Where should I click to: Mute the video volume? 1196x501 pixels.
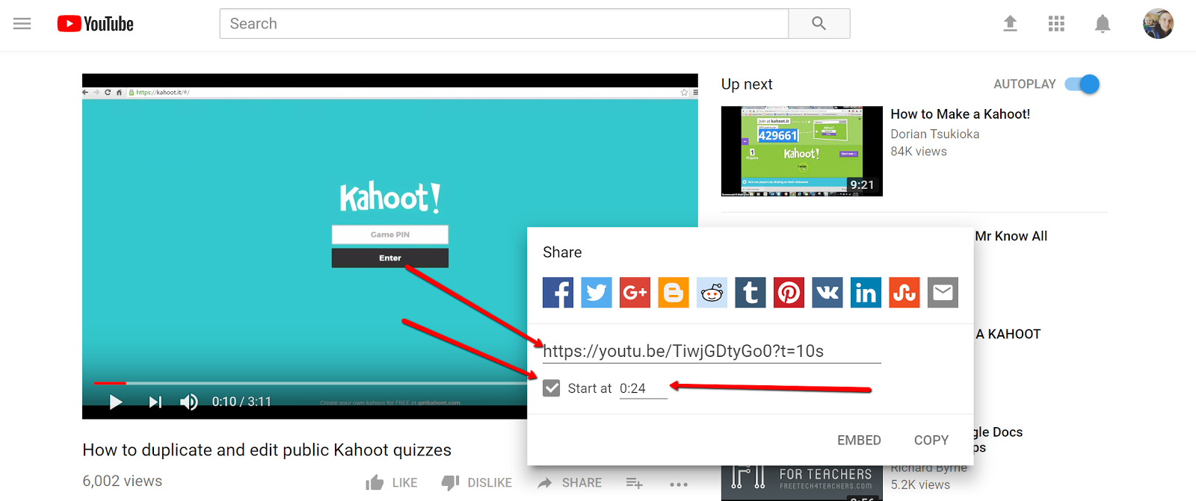click(x=189, y=402)
